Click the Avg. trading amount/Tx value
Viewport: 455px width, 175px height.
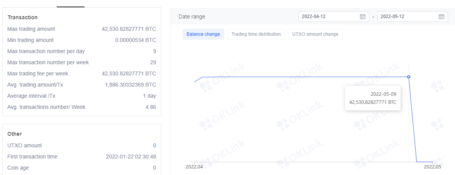tap(130, 85)
